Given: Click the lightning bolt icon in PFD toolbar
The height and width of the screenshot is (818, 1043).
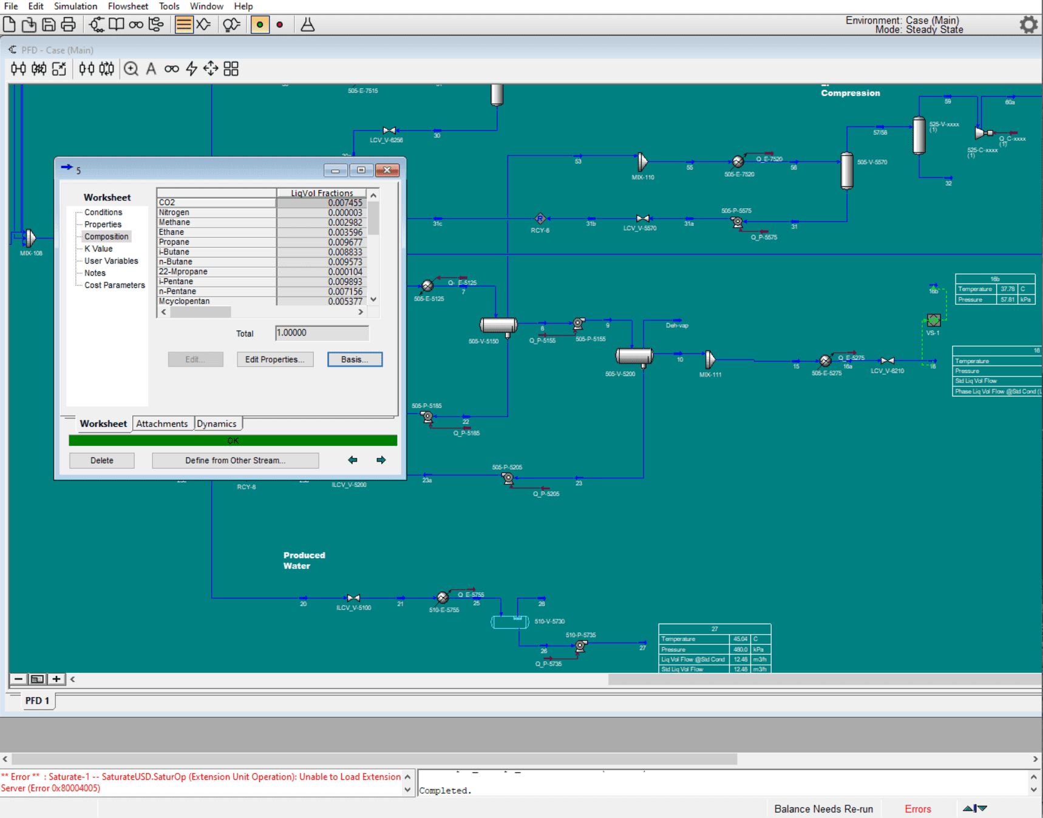Looking at the screenshot, I should [x=192, y=69].
